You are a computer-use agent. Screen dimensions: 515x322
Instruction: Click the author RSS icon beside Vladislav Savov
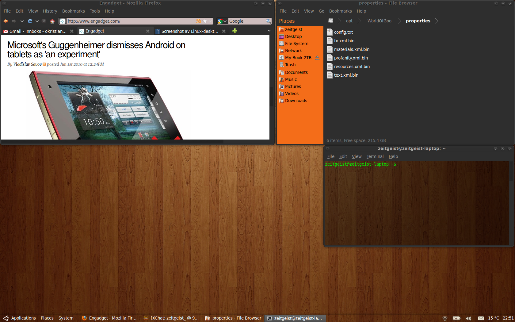[x=44, y=64]
